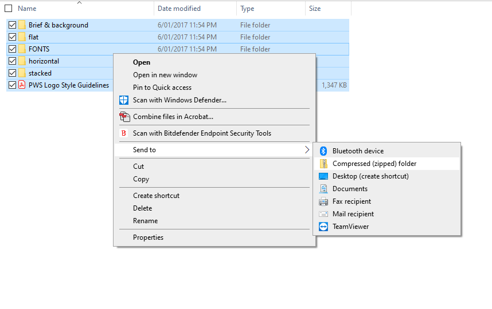Image resolution: width=492 pixels, height=309 pixels.
Task: Choose Delete from the context menu
Action: click(214, 208)
